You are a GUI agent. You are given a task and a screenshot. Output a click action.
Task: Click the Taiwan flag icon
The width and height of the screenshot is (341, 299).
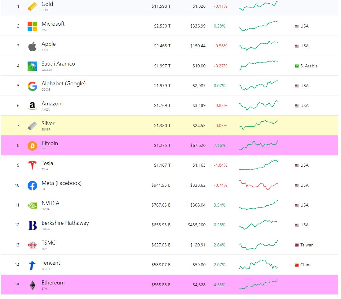(296, 245)
